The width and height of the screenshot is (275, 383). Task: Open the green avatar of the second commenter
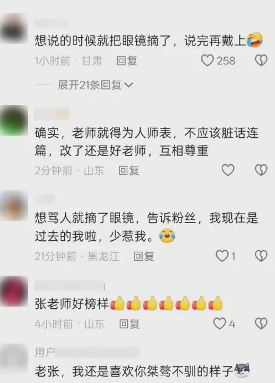pos(14,120)
